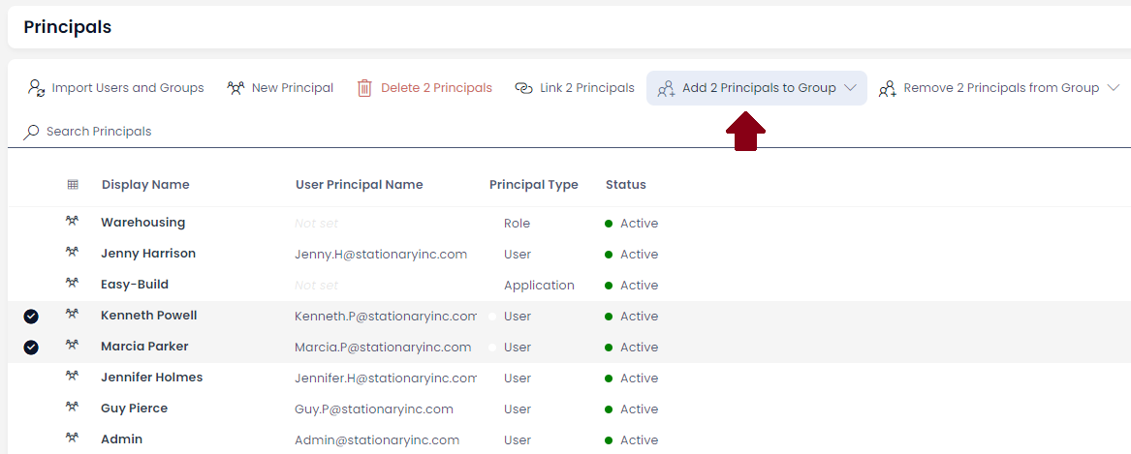Viewport: 1131px width, 454px height.
Task: Click Remove 2 Principals from Group button
Action: 999,88
